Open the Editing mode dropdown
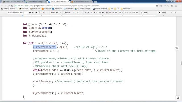 [x=165, y=12]
